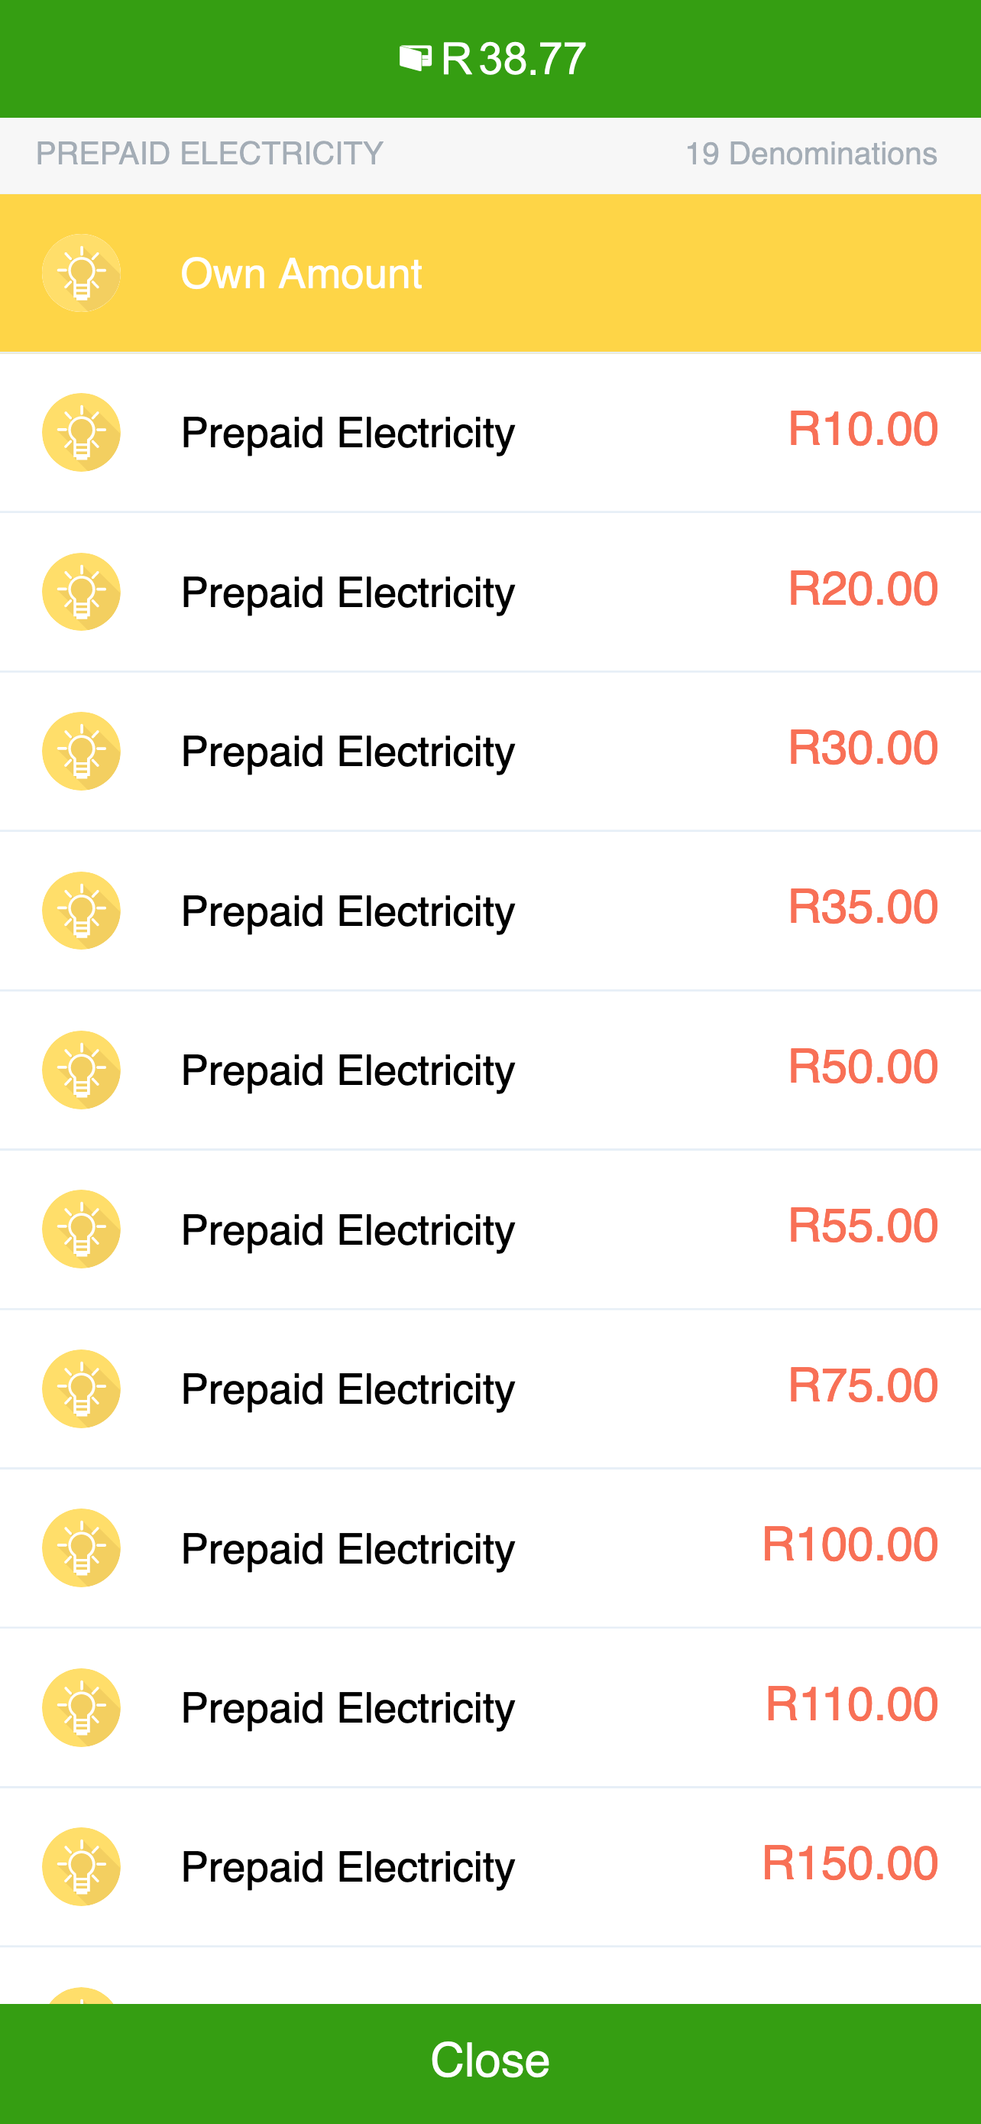Select Prepaid Electricity text on R20.00 row
The width and height of the screenshot is (981, 2124).
coord(348,593)
